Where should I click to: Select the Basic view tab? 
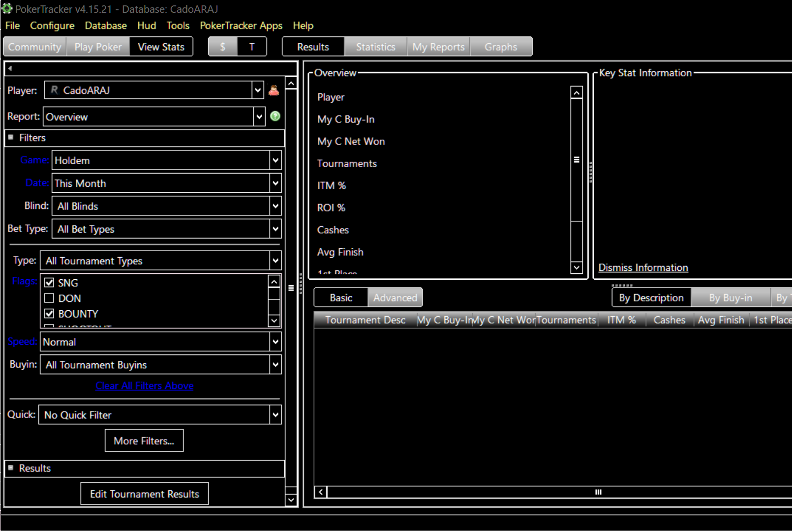pyautogui.click(x=341, y=297)
